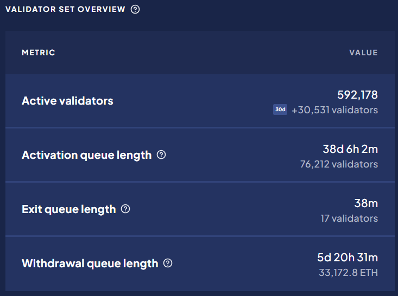Click Exit queue length help icon

tap(125, 209)
